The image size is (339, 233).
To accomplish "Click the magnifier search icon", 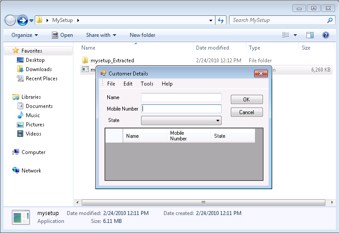I will [x=330, y=20].
